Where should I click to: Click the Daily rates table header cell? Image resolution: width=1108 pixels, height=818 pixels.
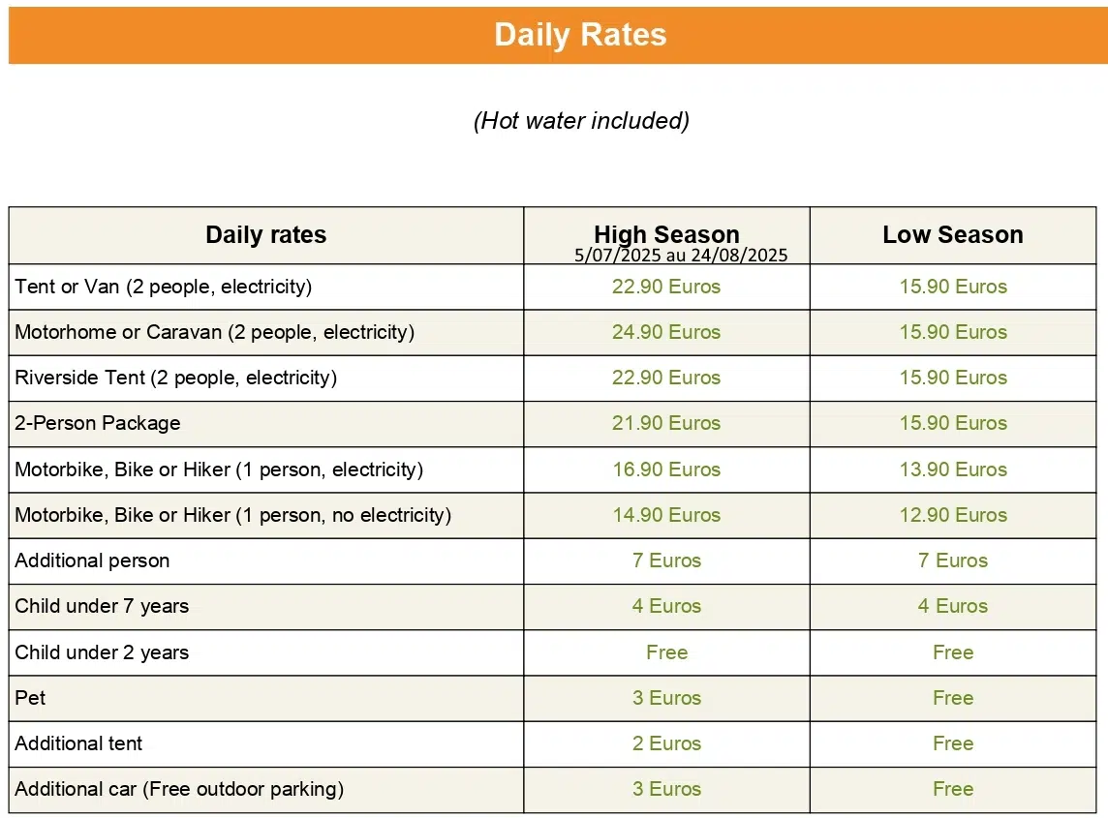tap(265, 235)
